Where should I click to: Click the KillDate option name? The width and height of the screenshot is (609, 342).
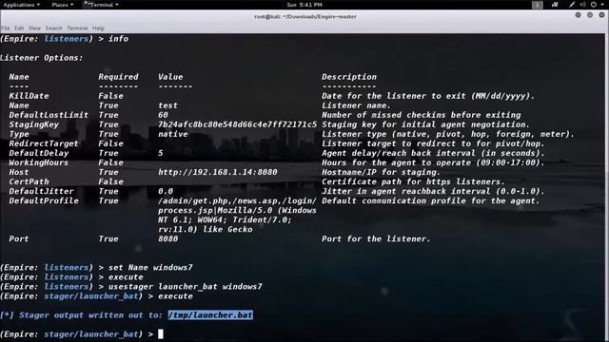29,96
